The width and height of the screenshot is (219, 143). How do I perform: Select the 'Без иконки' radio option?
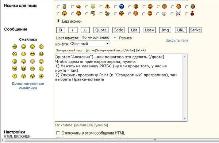tap(58, 21)
